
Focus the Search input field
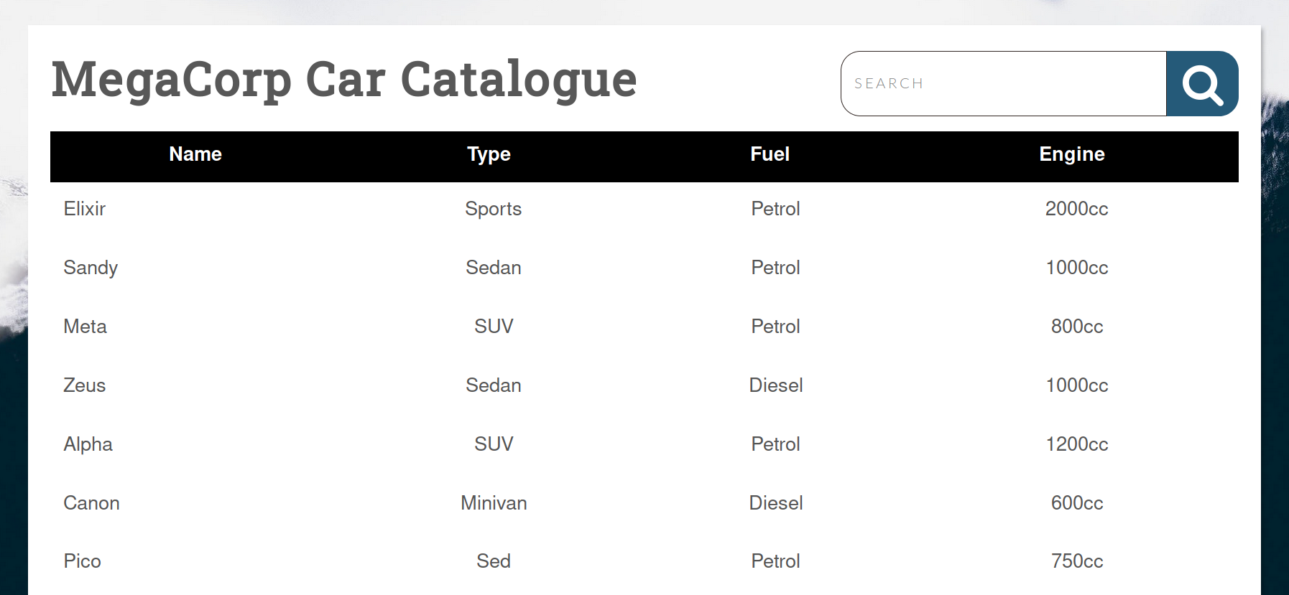[1003, 84]
